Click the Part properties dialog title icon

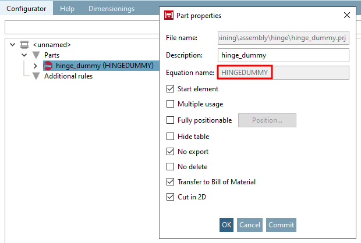169,16
